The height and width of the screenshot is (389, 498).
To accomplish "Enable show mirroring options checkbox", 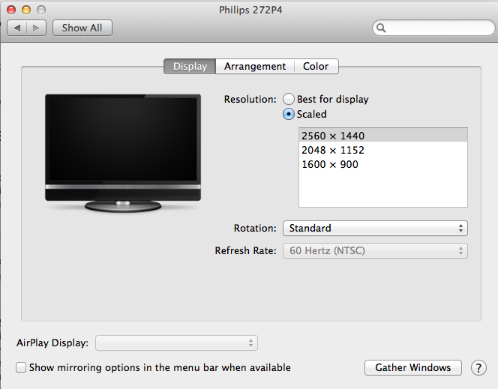I will tap(21, 367).
